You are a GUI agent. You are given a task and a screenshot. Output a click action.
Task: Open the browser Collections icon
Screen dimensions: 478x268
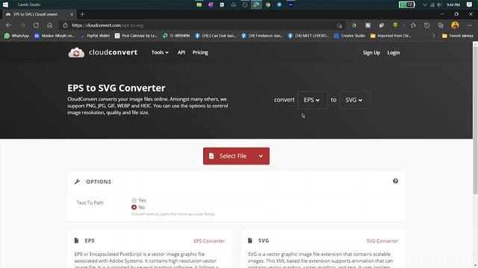tap(441, 25)
